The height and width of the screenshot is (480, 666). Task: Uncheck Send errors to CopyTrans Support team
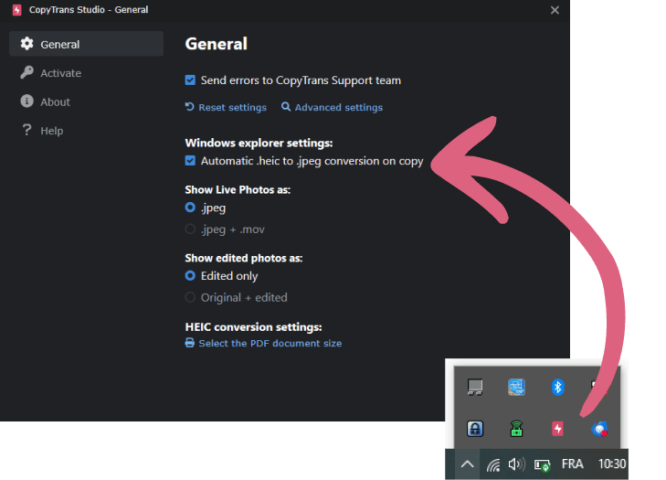(x=190, y=80)
